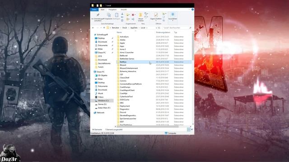Click the vertical scrollbar of the file list

[x=193, y=47]
